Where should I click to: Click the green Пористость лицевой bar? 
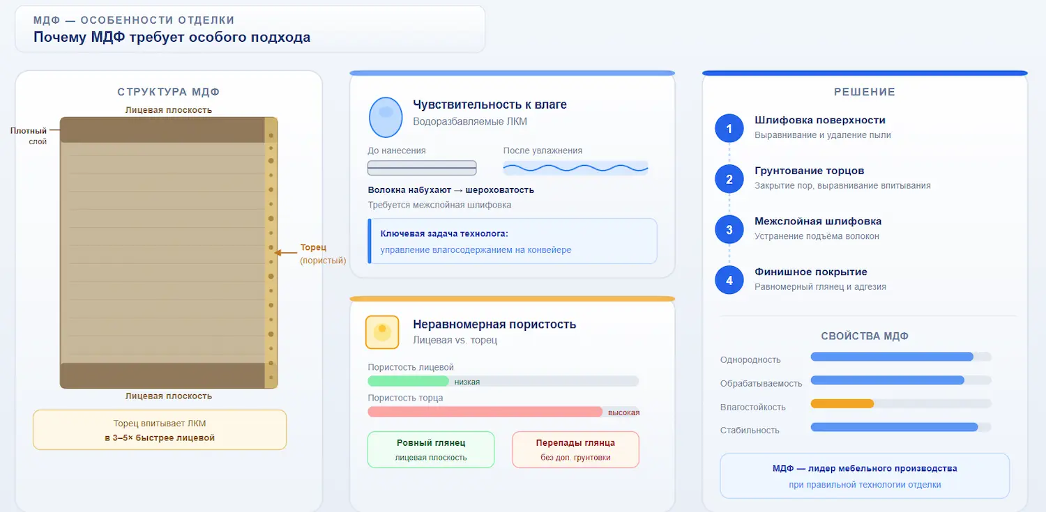[x=409, y=381]
